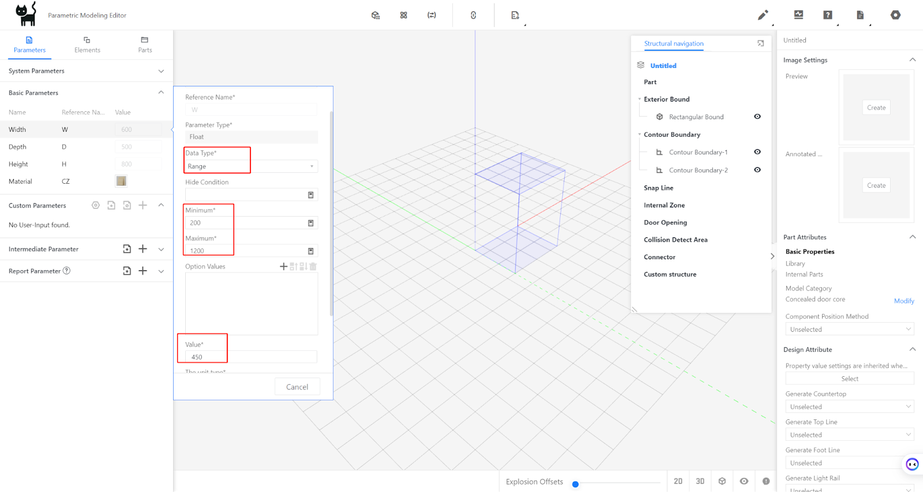Add a new Custom Parameter with plus icon
Screen dimensions: 923x492
tap(143, 205)
